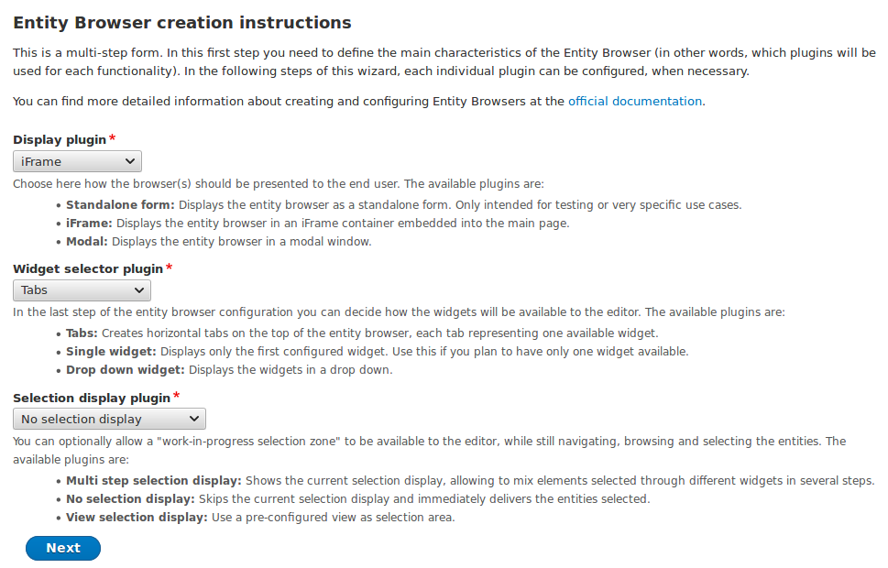This screenshot has height=568, width=888.
Task: Click the bold Single widget list term
Action: tap(111, 352)
